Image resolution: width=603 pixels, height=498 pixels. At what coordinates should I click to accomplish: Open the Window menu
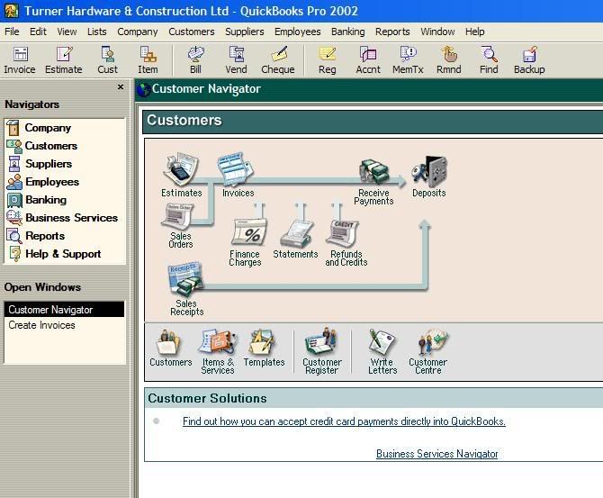point(437,32)
